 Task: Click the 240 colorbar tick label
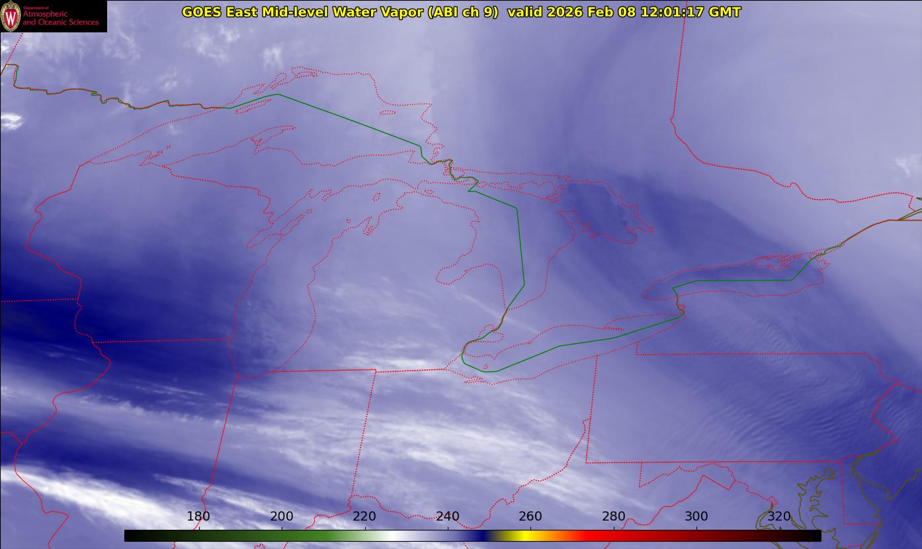point(448,516)
